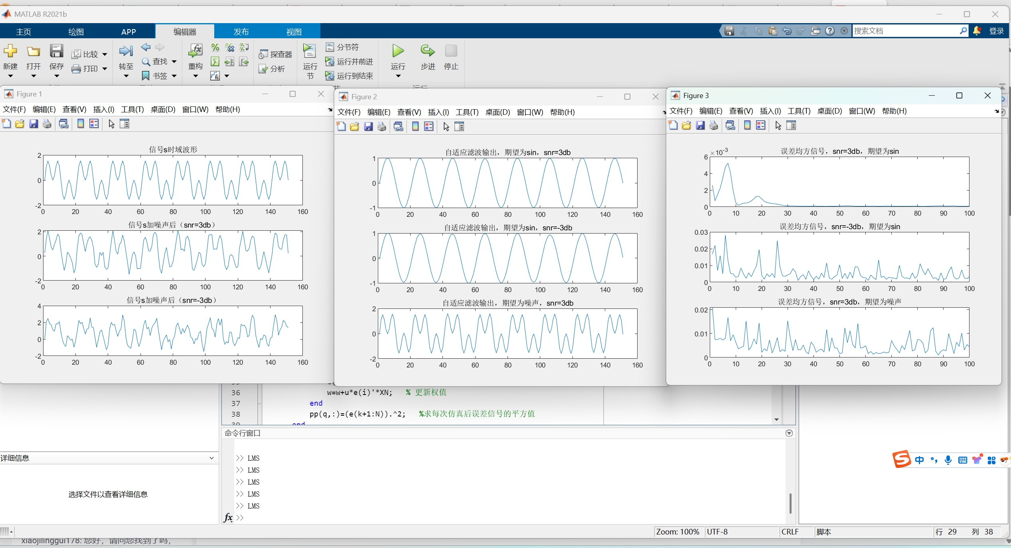Toggle Sogou input method between Chinese and English
The width and height of the screenshot is (1011, 548).
920,460
